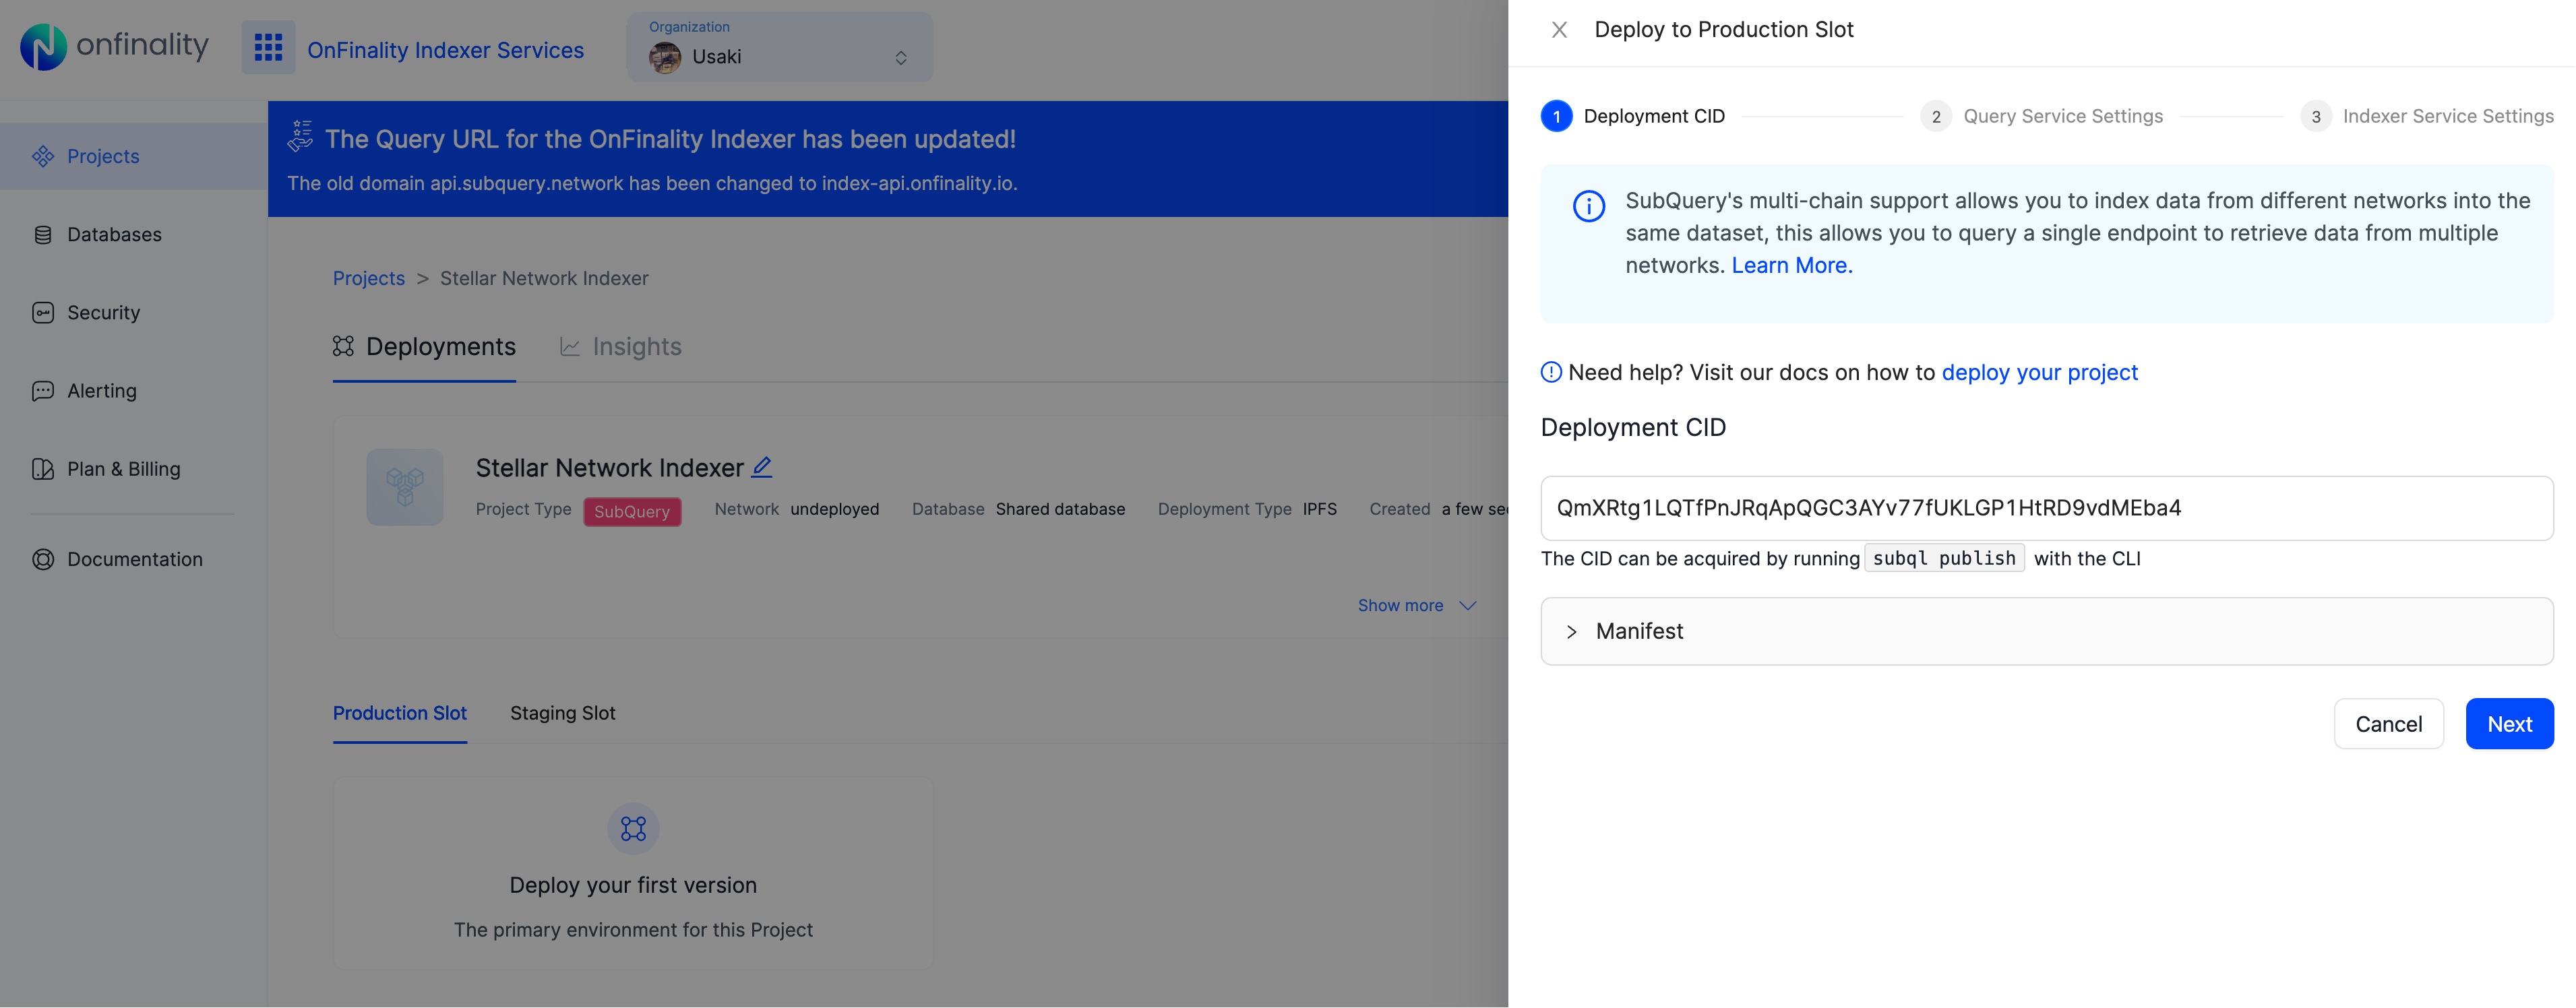Open Documentation from sidebar
Viewport: 2576px width, 1008px height.
click(x=134, y=560)
